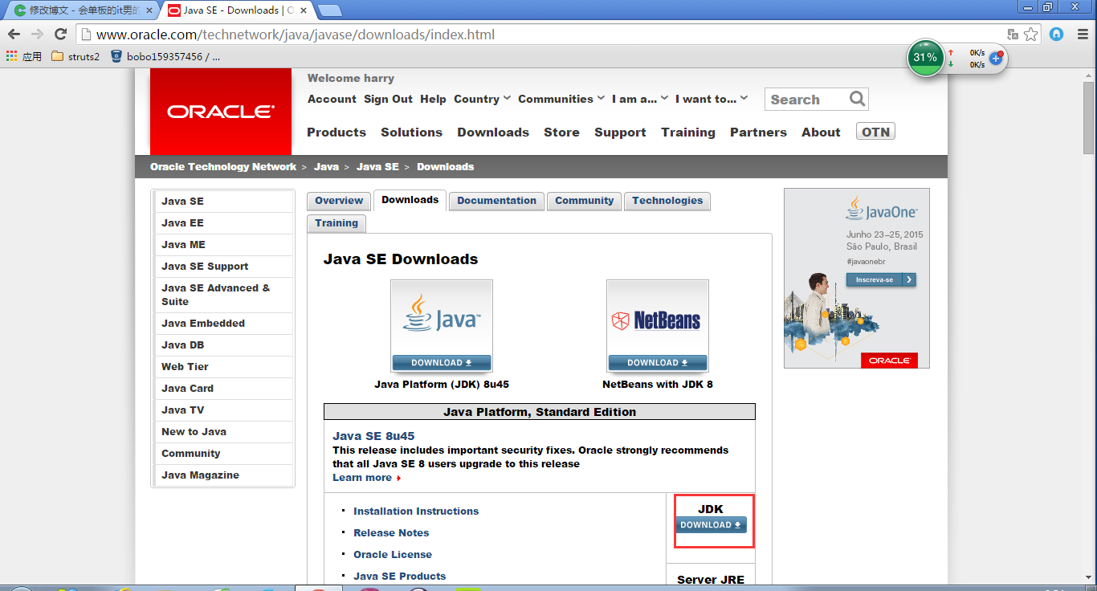The width and height of the screenshot is (1097, 591).
Task: Click the Oracle red logo
Action: [221, 112]
